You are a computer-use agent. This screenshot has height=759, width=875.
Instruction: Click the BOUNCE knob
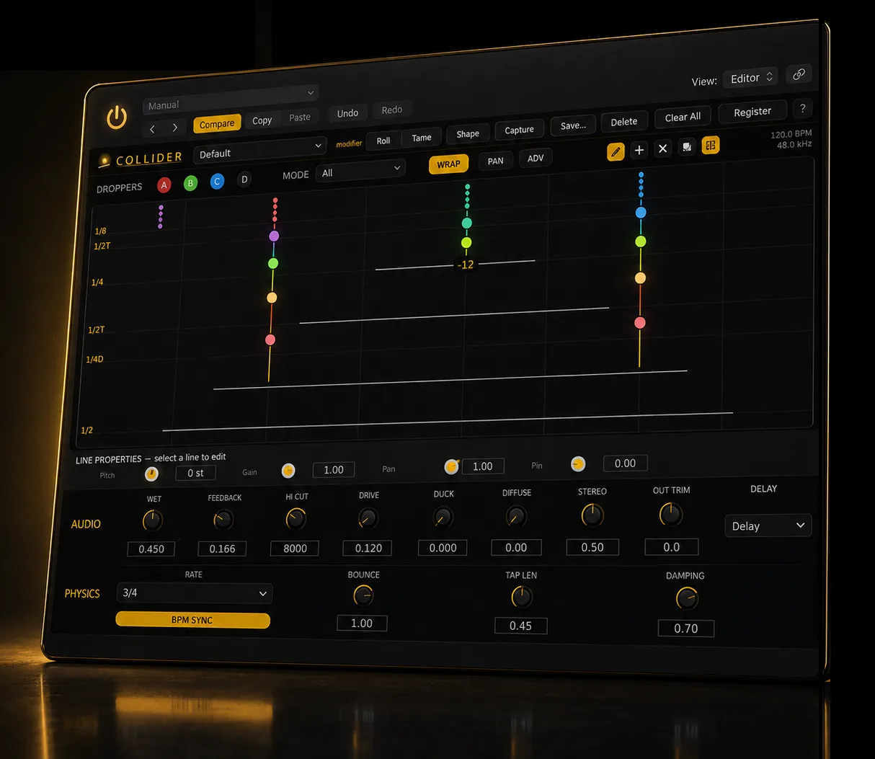(x=363, y=595)
